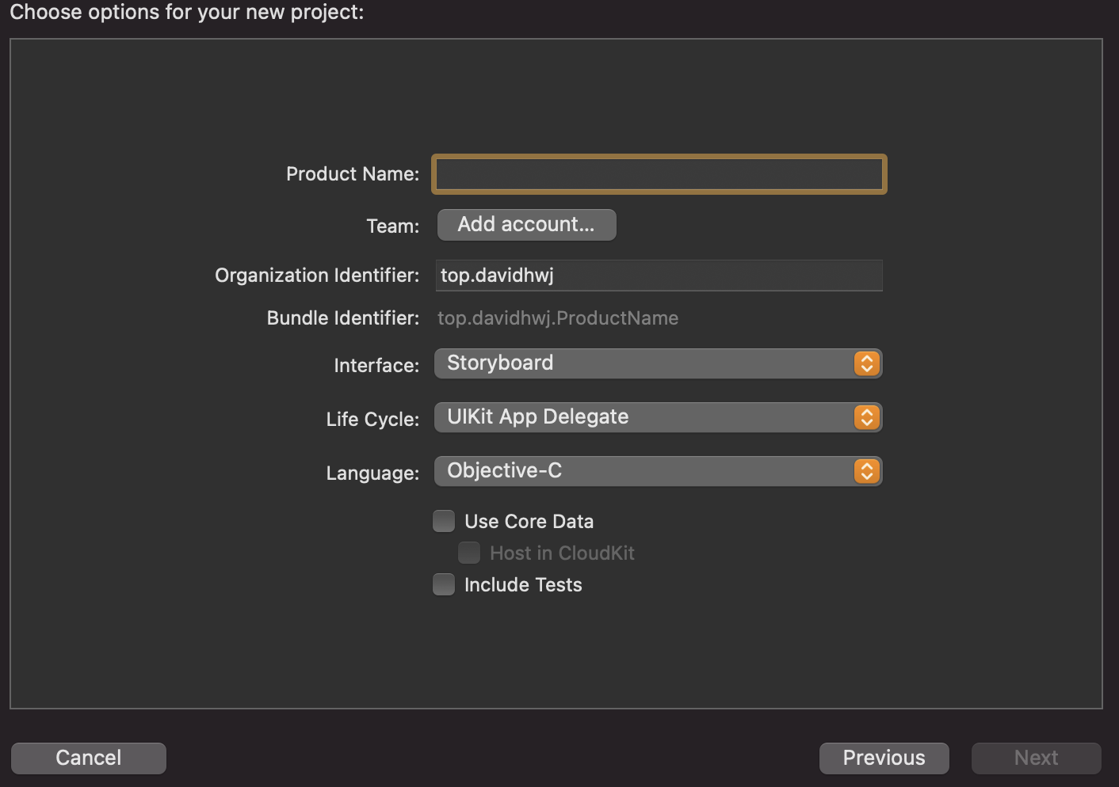
Task: Click the Cancel button
Action: click(89, 758)
